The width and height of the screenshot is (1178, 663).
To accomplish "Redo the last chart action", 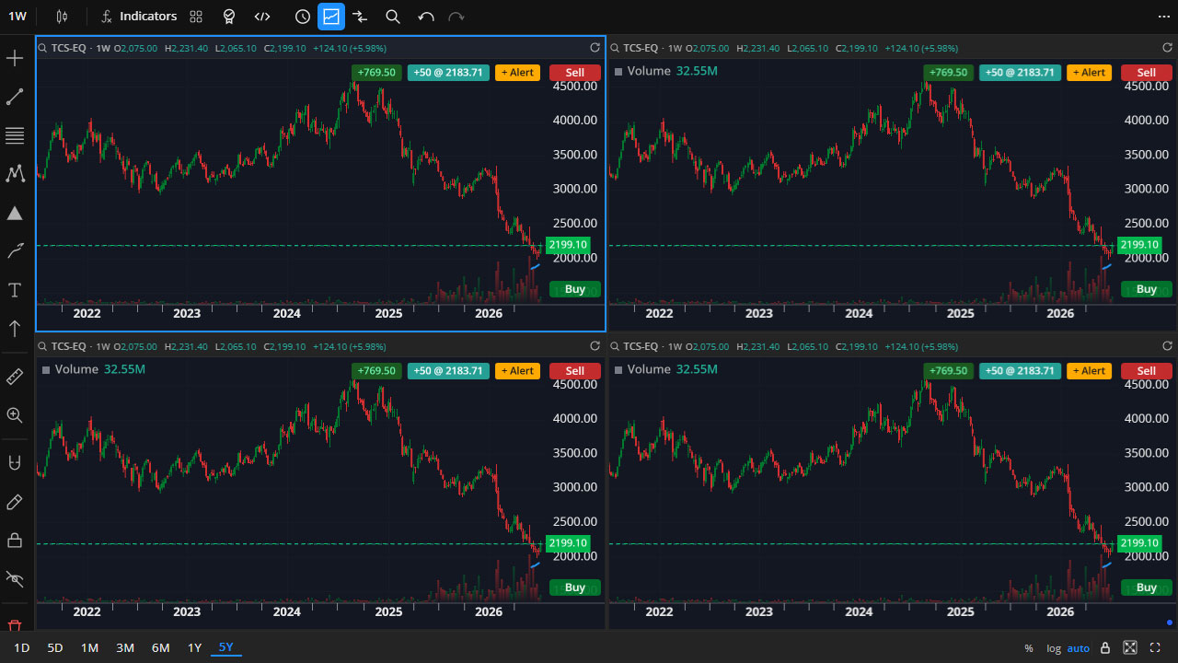I will pyautogui.click(x=456, y=17).
